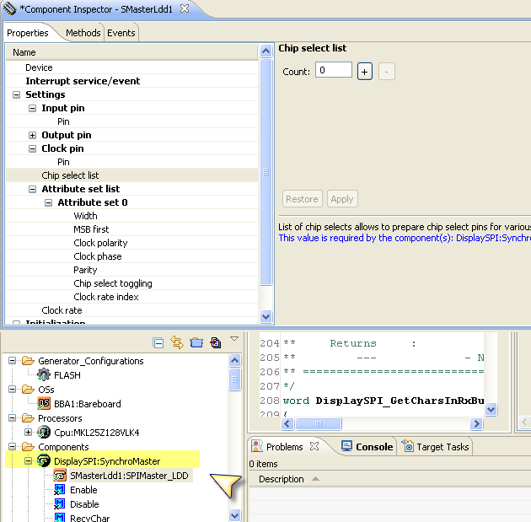Collapse the Generator_Configurations folder
Image resolution: width=531 pixels, height=522 pixels.
[x=12, y=360]
